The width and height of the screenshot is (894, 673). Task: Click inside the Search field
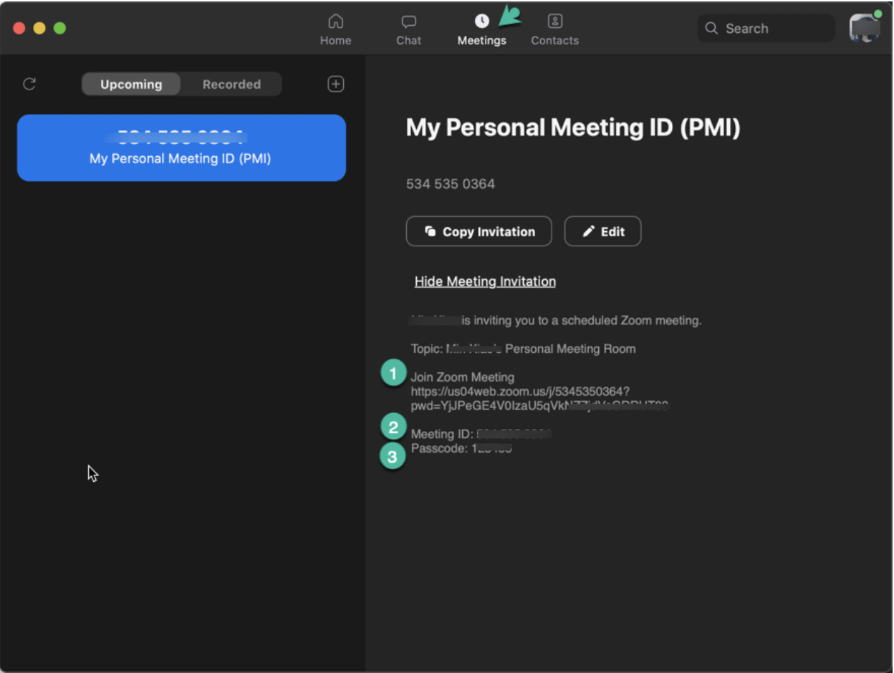766,28
